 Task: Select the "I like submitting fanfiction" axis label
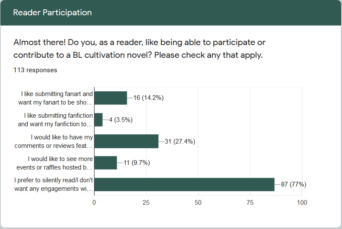55,120
